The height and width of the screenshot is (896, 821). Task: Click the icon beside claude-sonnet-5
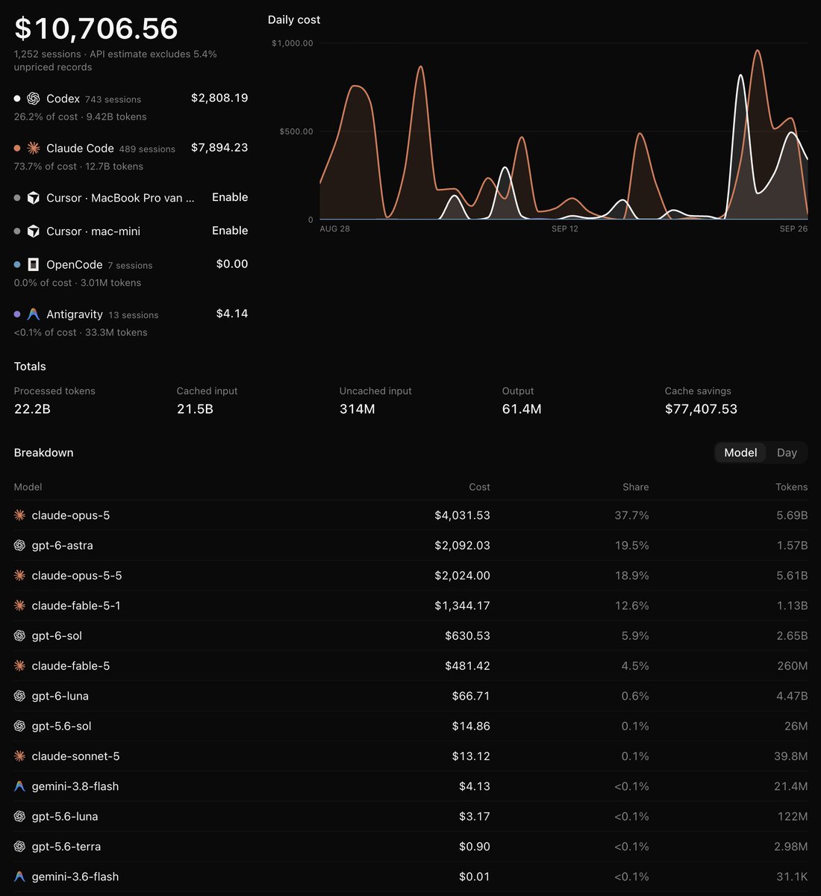[20, 756]
